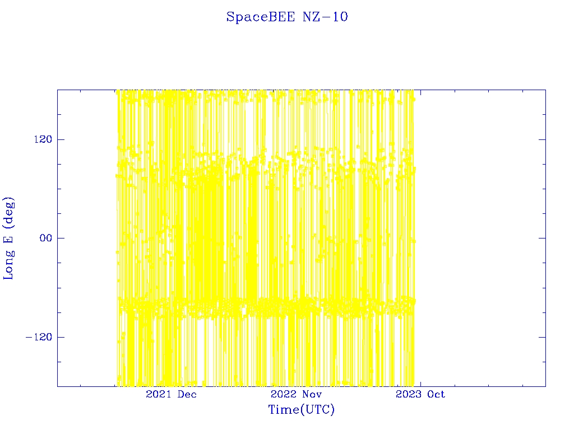Click the Time(UTC) x-axis label
Screen dimensions: 574x430
[301, 410]
